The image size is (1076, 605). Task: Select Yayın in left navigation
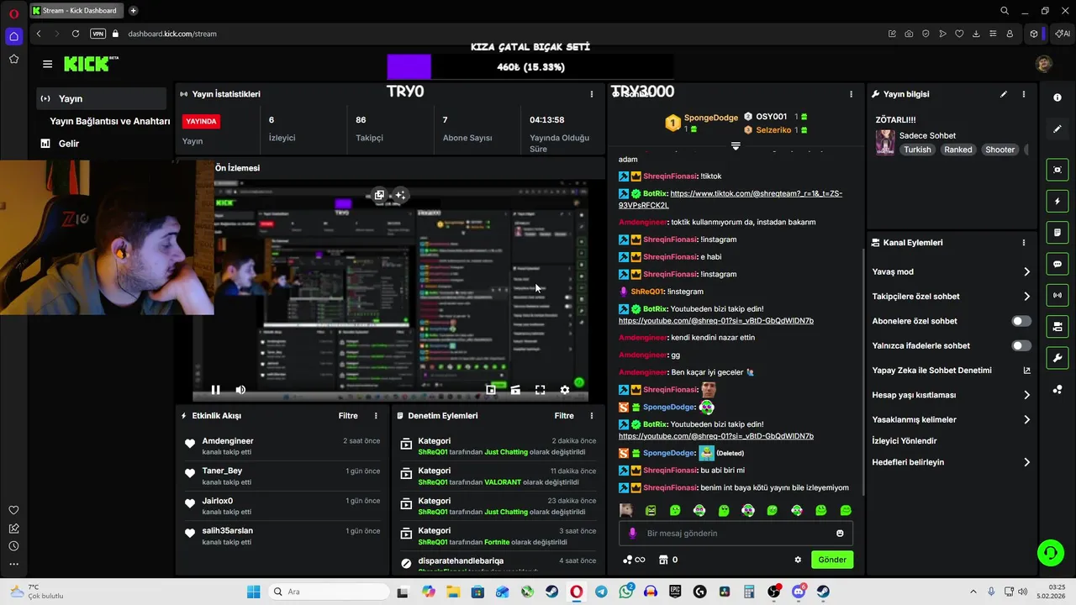102,98
